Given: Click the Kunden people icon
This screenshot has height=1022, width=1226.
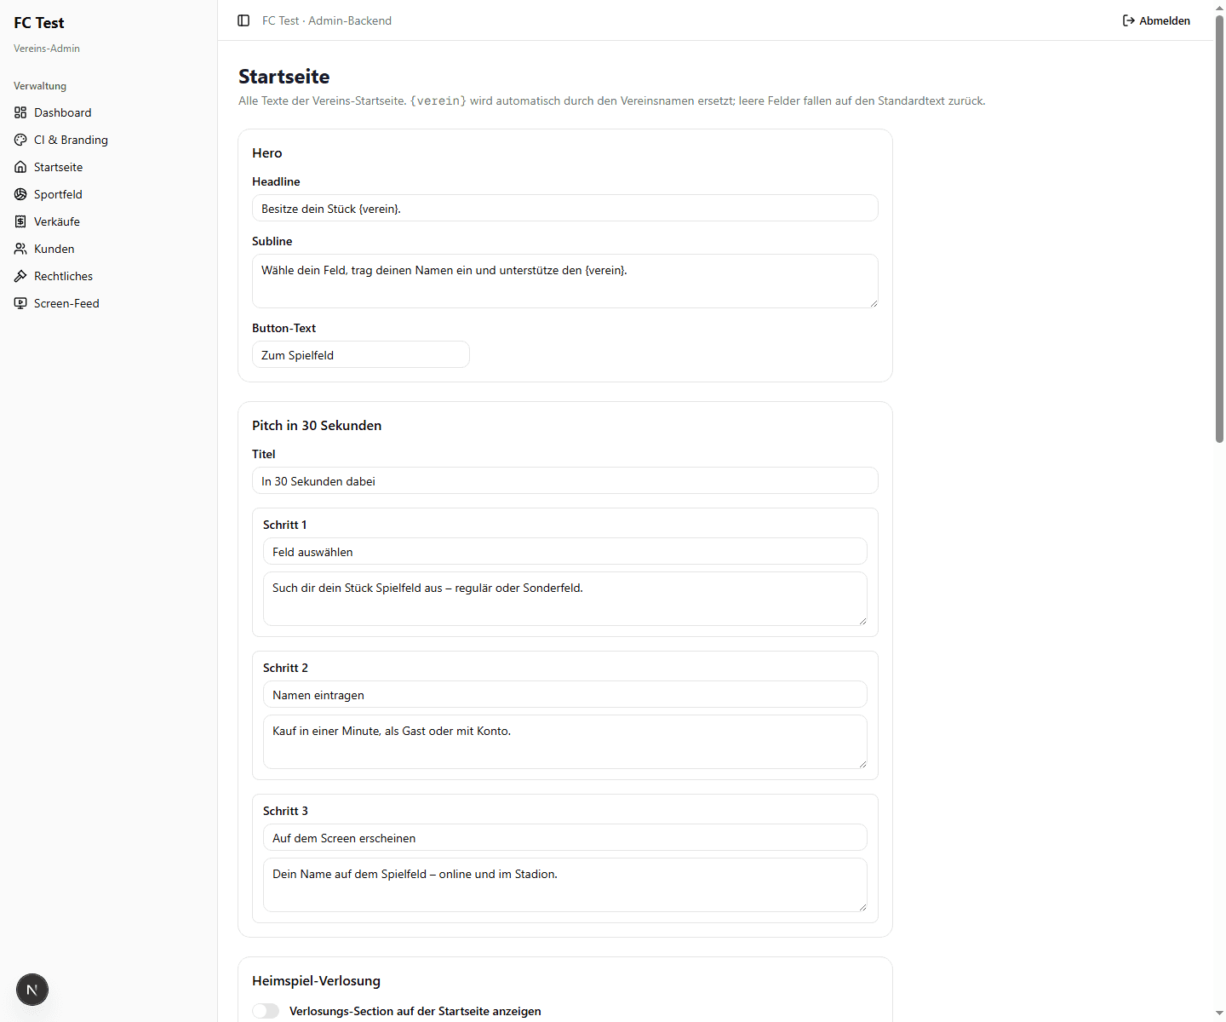Looking at the screenshot, I should point(20,249).
